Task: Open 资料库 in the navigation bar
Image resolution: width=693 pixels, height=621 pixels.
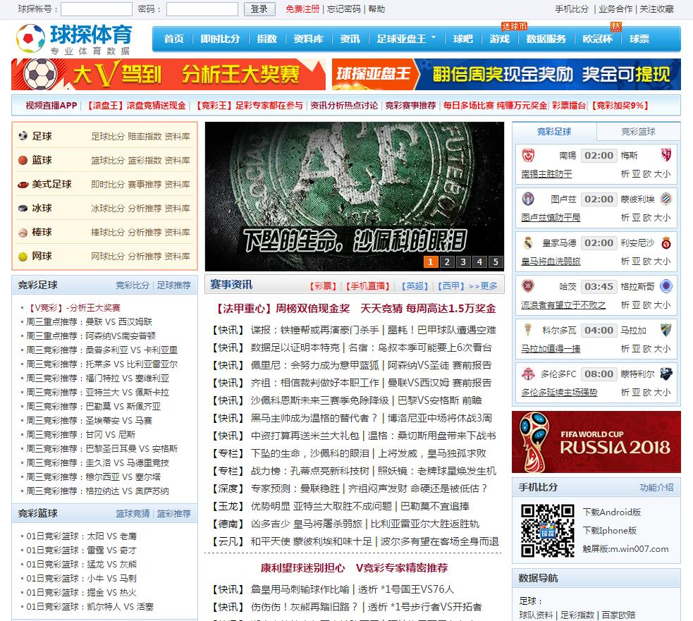Action: coord(309,39)
